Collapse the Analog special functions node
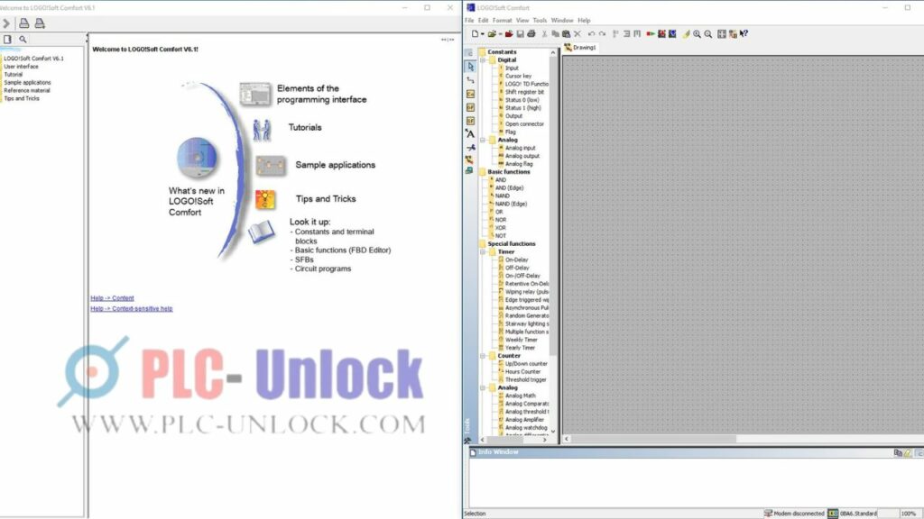Image resolution: width=924 pixels, height=519 pixels. pyautogui.click(x=483, y=387)
